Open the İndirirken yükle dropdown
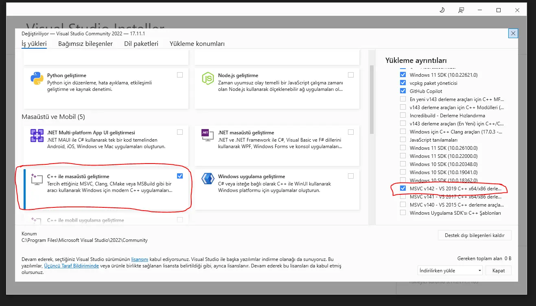Viewport: 536px width, 306px height. [450, 270]
